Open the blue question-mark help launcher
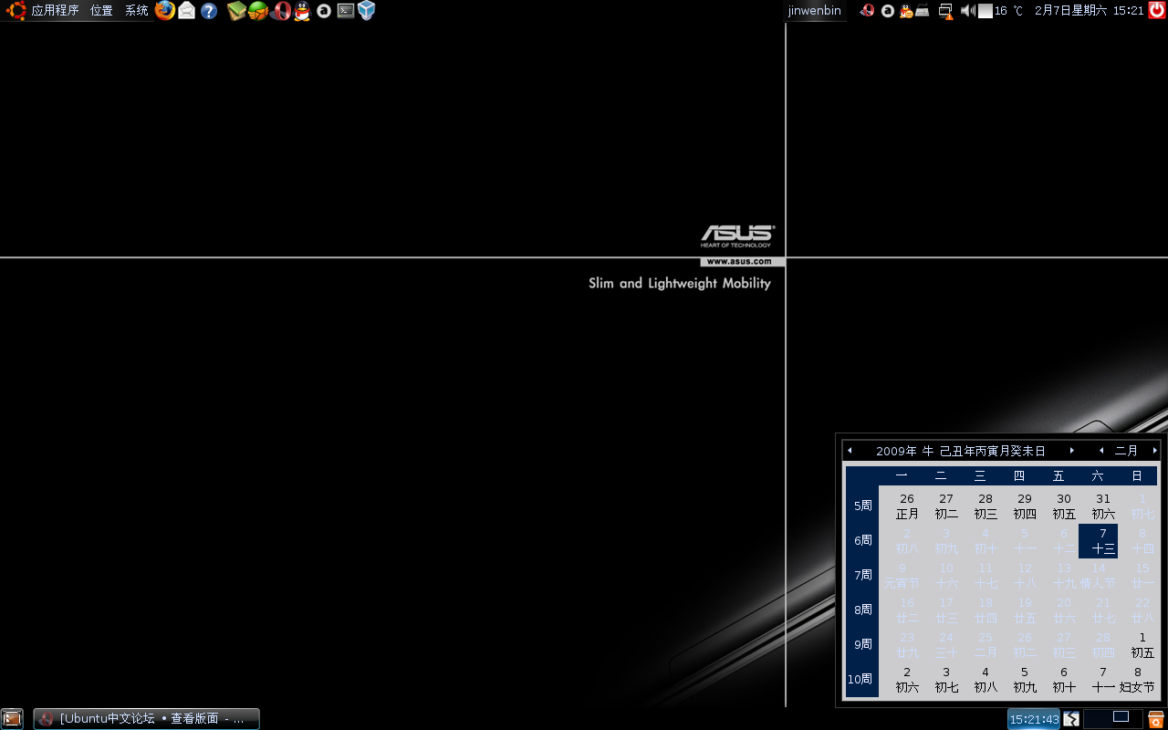Viewport: 1168px width, 730px height. 209,11
